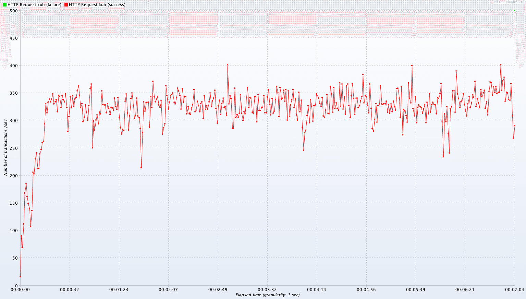The width and height of the screenshot is (526, 299).
Task: Select the 'HTTP Request kub (failure)' legend label
Action: pyautogui.click(x=35, y=5)
